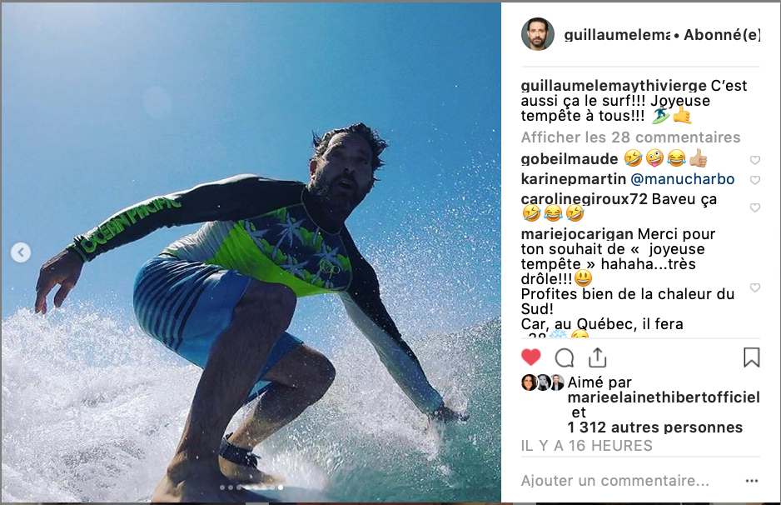Open guillaumelemaythivierge profile picture avatar

tap(537, 34)
